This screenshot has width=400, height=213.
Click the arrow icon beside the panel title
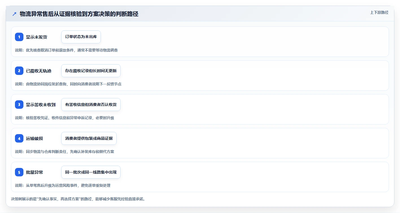(x=14, y=14)
